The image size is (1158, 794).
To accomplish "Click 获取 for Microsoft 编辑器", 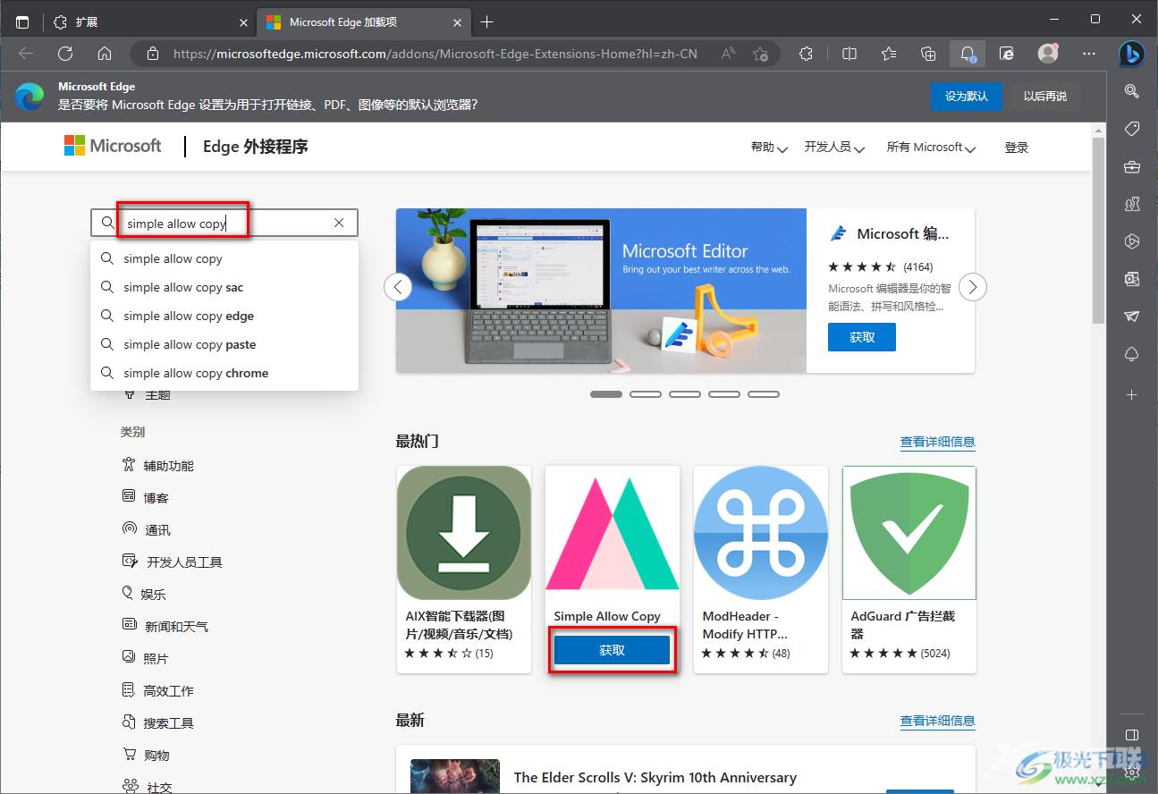I will (x=862, y=337).
